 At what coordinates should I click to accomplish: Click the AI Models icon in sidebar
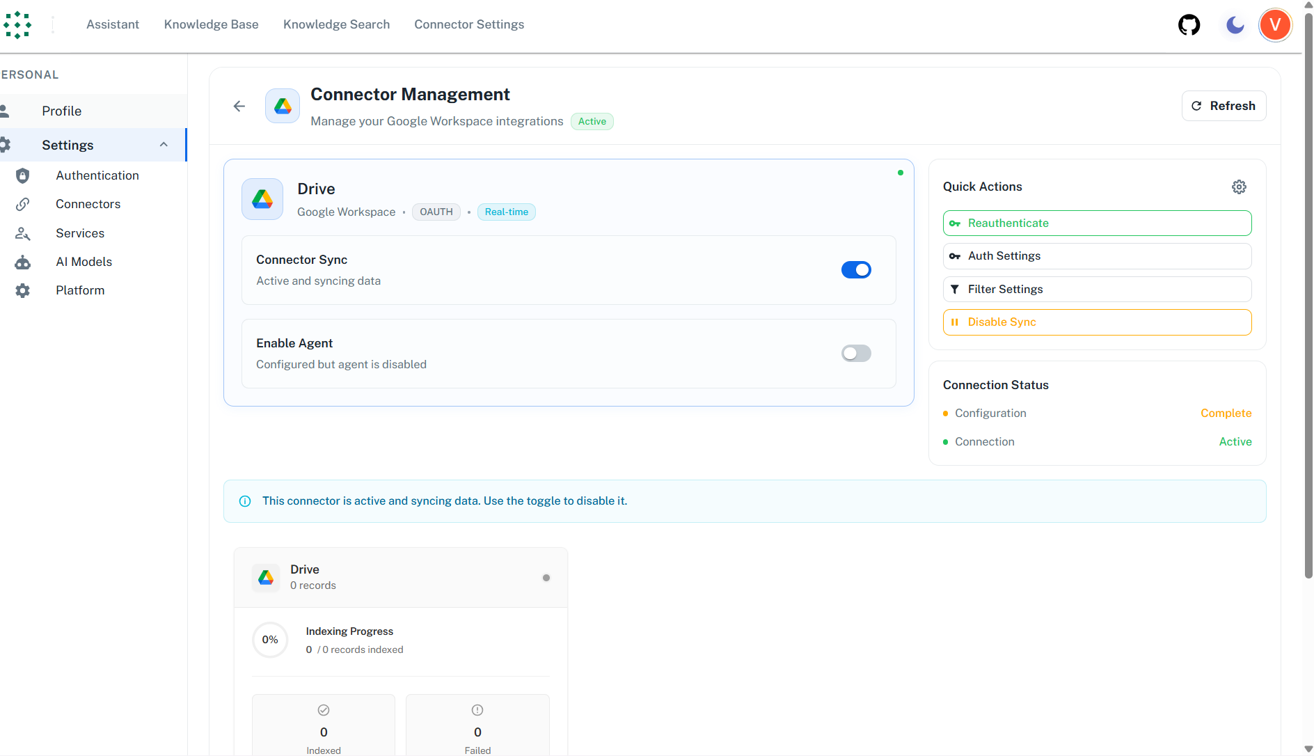tap(23, 262)
